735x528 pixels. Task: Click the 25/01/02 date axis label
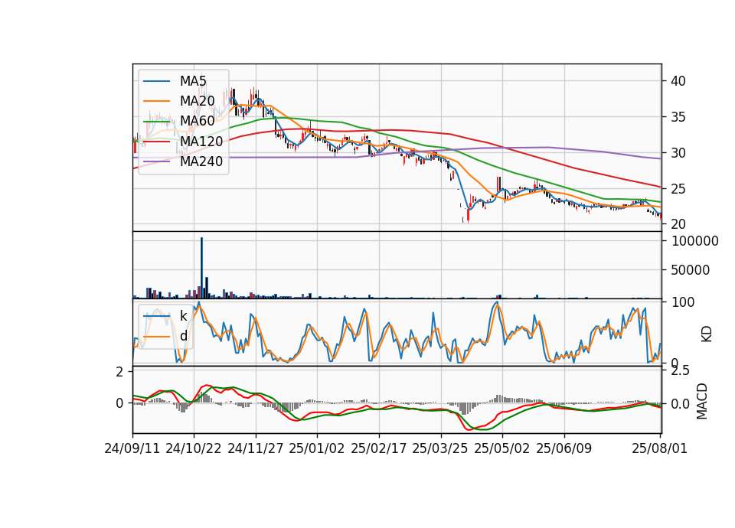click(317, 448)
